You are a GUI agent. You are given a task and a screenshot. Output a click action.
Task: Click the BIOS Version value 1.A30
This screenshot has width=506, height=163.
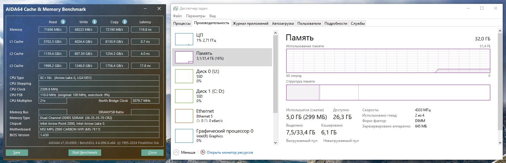(99, 135)
